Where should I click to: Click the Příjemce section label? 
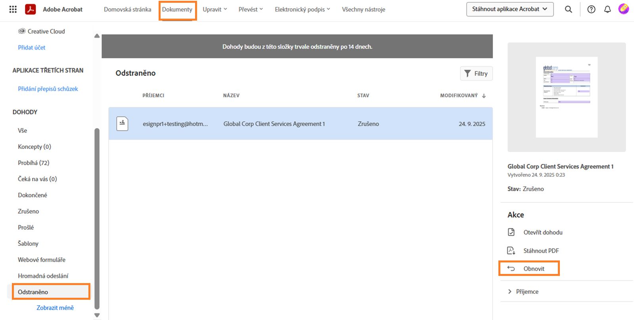click(527, 291)
